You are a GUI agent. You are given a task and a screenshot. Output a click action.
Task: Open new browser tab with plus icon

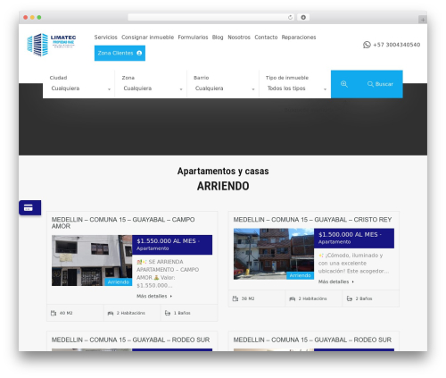coord(423,20)
